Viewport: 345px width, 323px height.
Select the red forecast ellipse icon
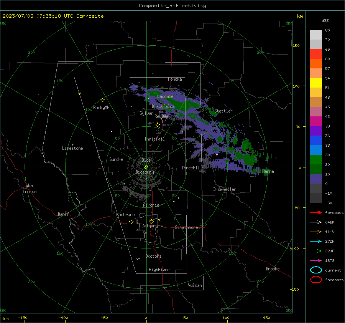[316, 280]
